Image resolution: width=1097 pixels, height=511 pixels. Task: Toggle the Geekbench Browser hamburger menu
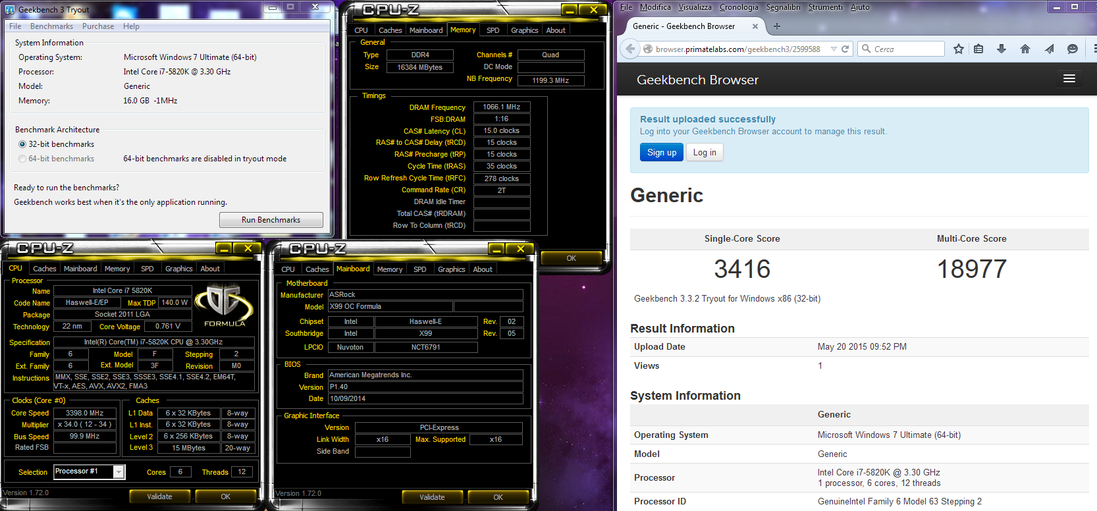[x=1069, y=79]
